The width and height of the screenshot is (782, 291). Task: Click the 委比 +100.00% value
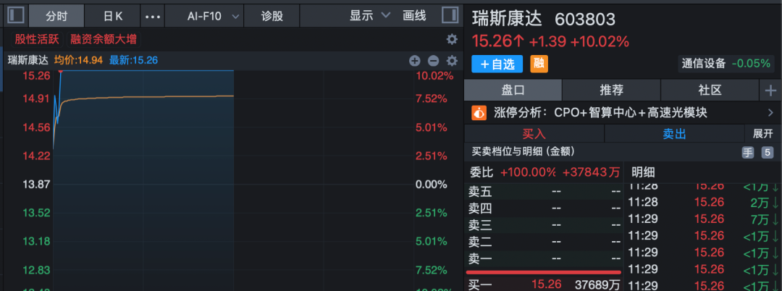[528, 172]
